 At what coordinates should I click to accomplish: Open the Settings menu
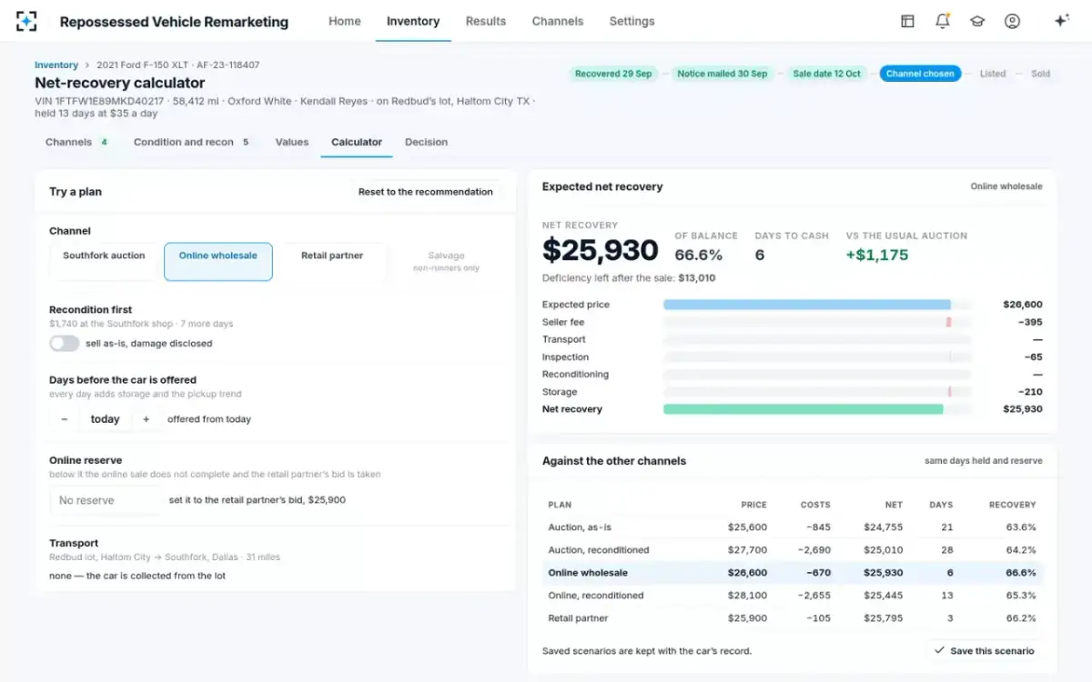click(x=632, y=21)
